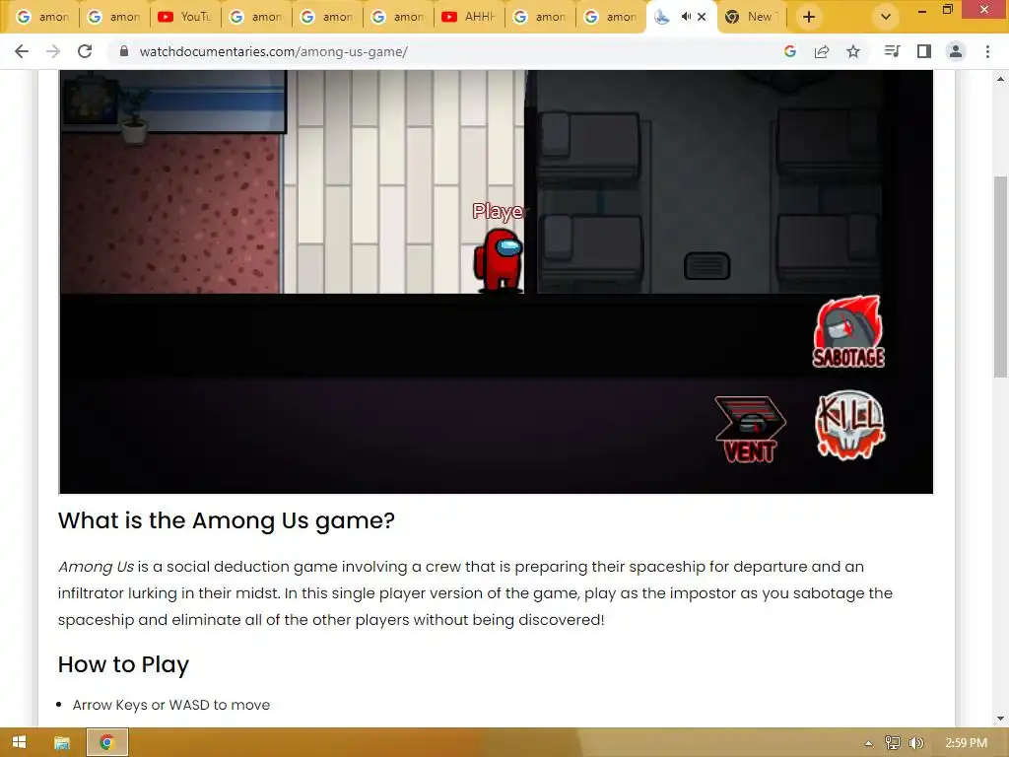The height and width of the screenshot is (757, 1009).
Task: Open the Windows Start menu
Action: tap(20, 742)
